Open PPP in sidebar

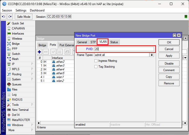point(15,49)
